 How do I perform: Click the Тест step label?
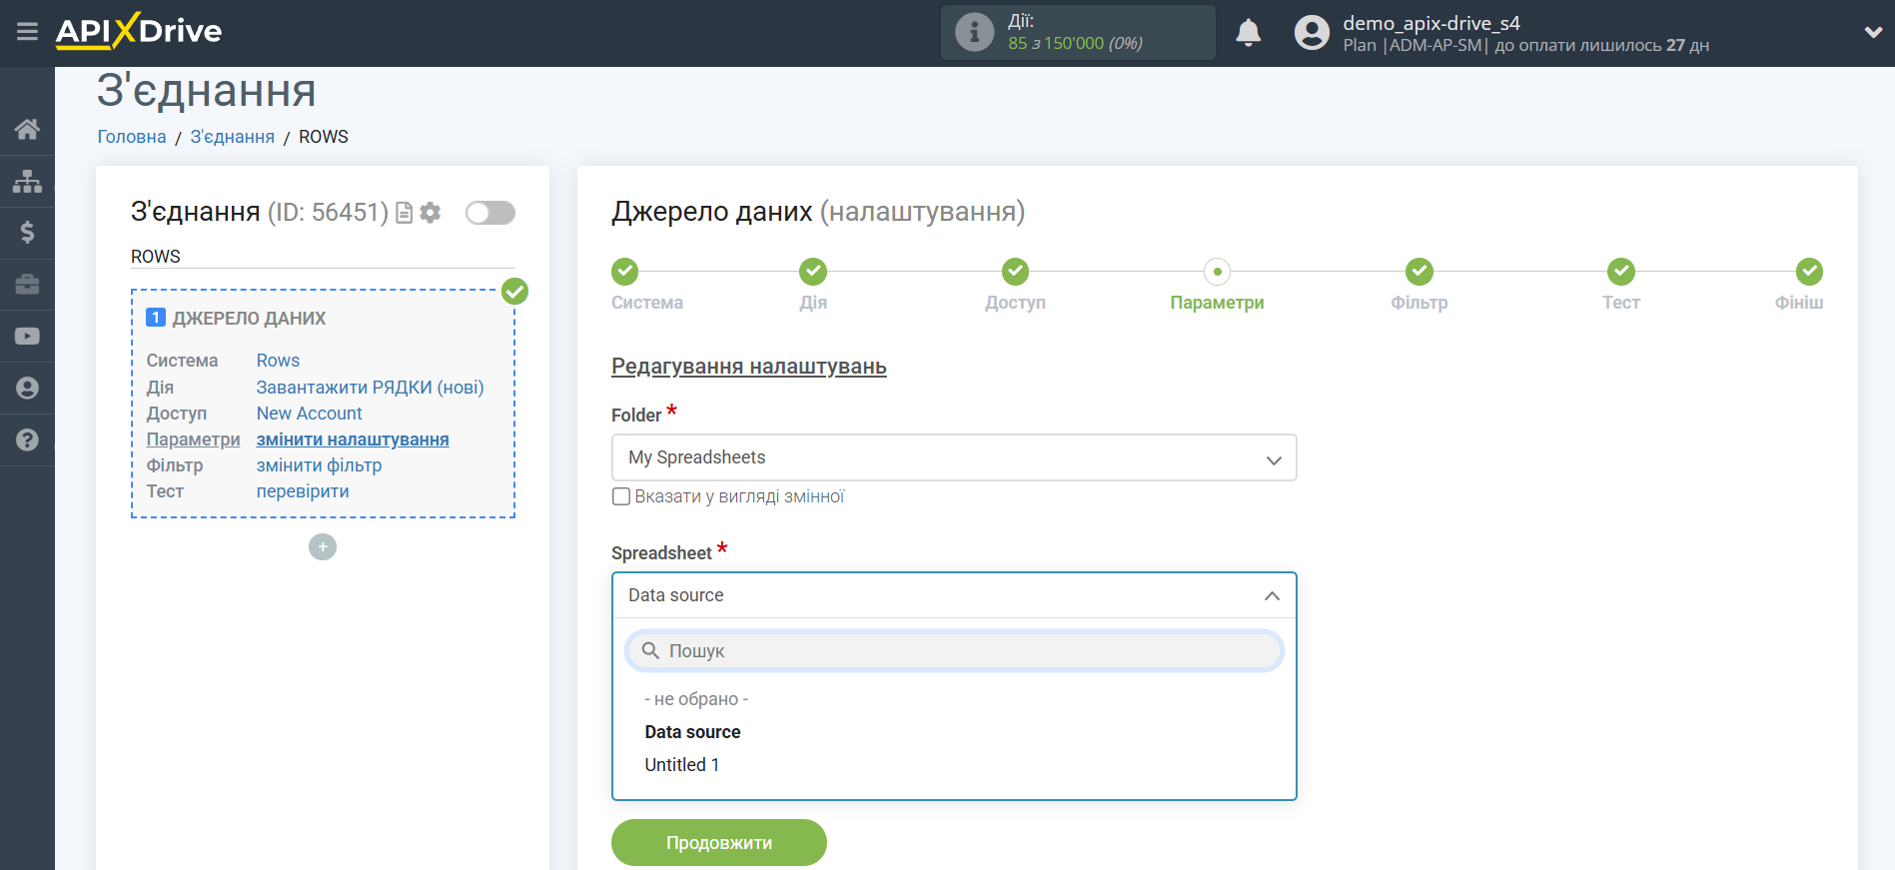pos(1620,303)
